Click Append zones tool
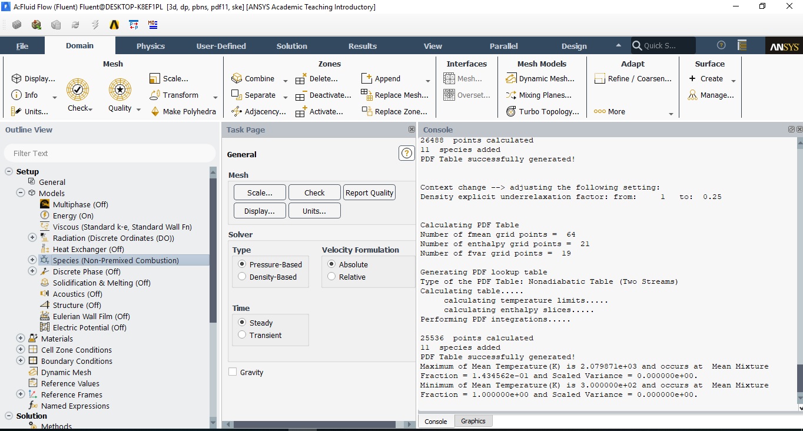The image size is (803, 431). (381, 78)
